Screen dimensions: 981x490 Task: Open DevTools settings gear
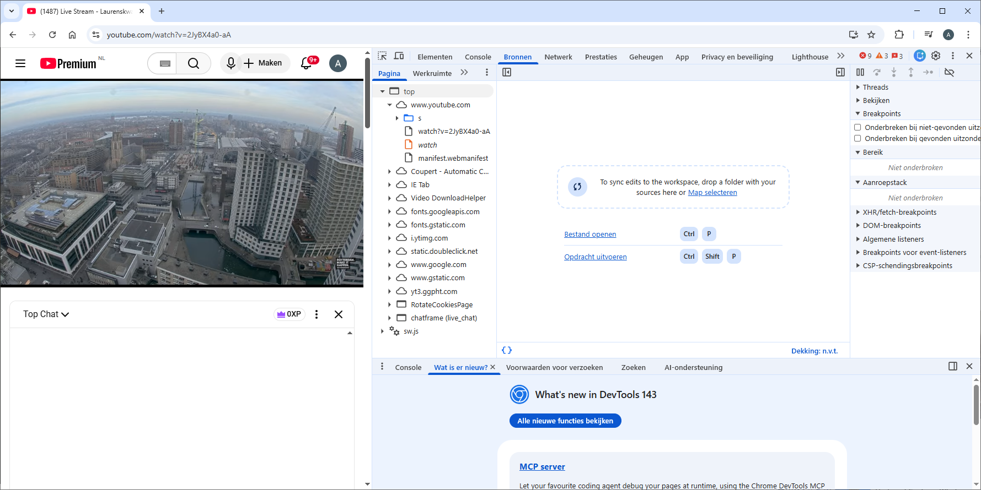click(936, 56)
